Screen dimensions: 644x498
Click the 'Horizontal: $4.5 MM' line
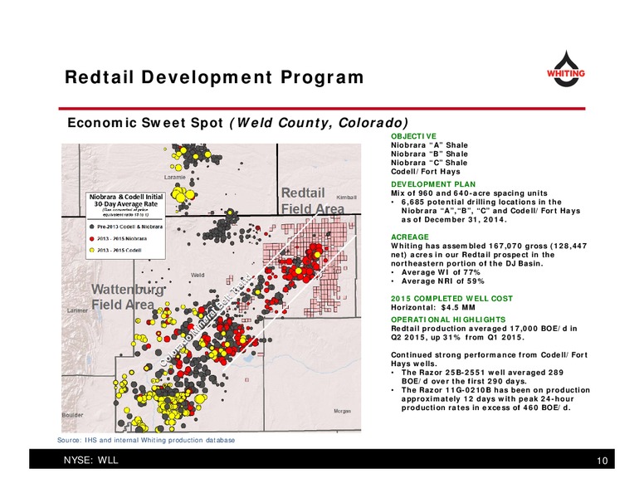433,307
